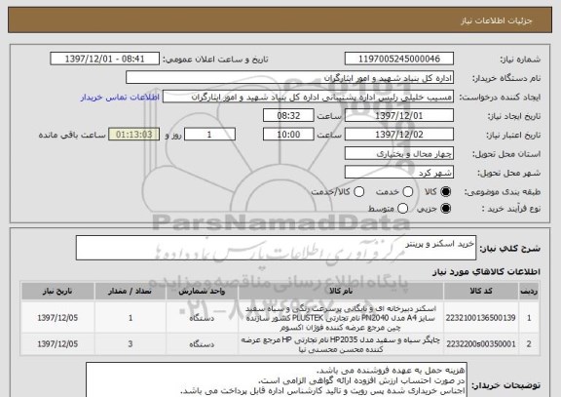This screenshot has width=561, height=397.
Task: Click the شرح کلی نیاز label
Action: pos(509,249)
